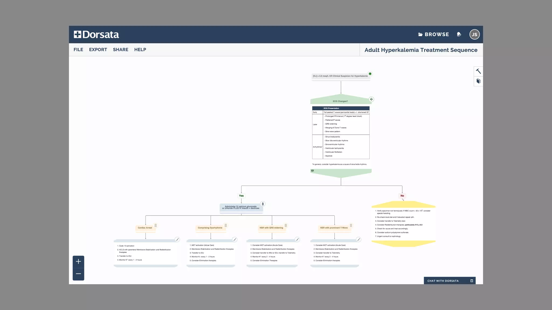Zoom out with the minus button
The image size is (552, 310).
pos(78,274)
